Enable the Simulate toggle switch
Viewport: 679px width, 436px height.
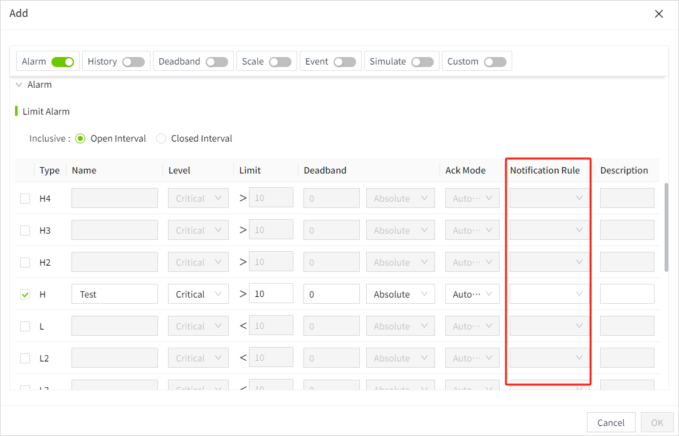point(423,62)
